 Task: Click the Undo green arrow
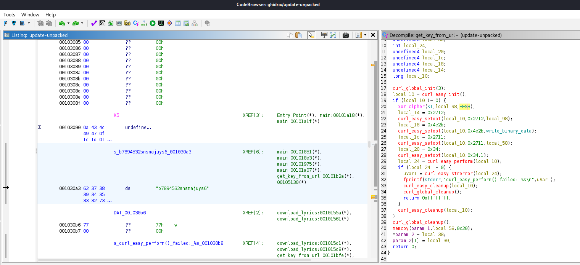click(61, 23)
